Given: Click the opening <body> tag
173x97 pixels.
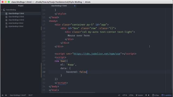Looking at the screenshot, I should (53, 21).
